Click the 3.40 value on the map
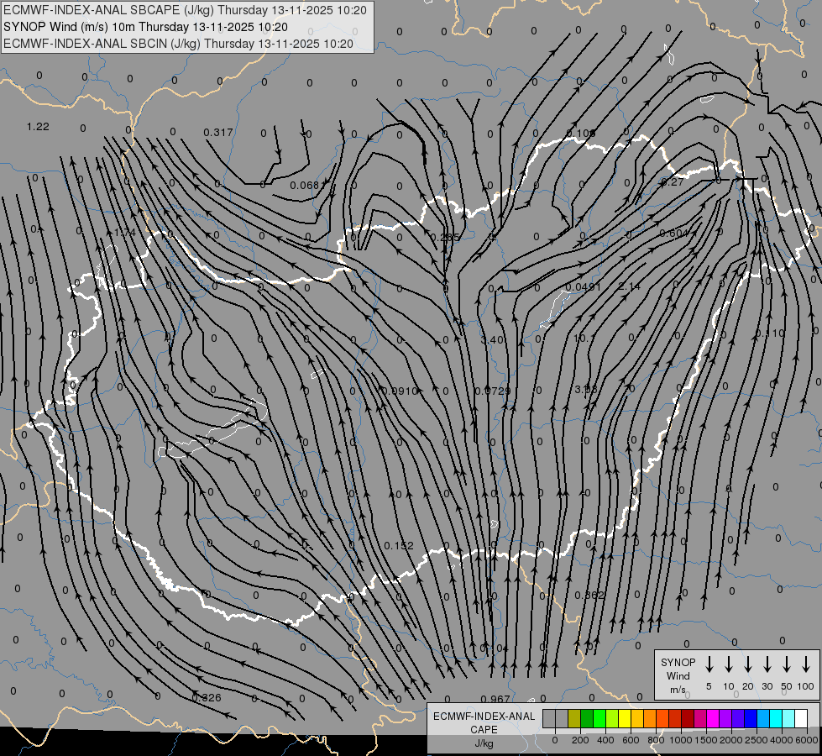This screenshot has height=756, width=822. click(492, 340)
